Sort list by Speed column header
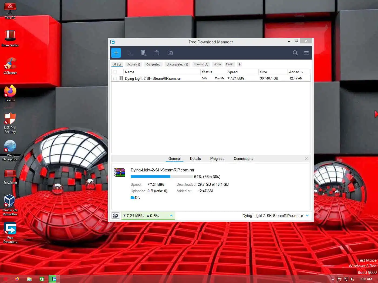Screen dimensions: 378x283 coord(242,72)
